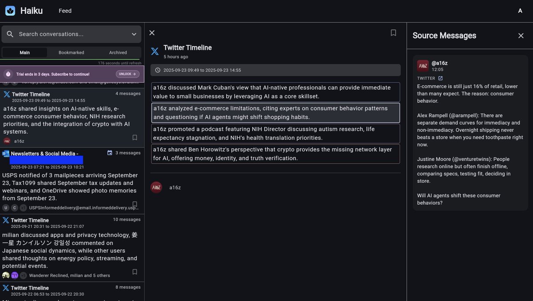Expand the search options dropdown arrow
The width and height of the screenshot is (533, 301).
(134, 34)
